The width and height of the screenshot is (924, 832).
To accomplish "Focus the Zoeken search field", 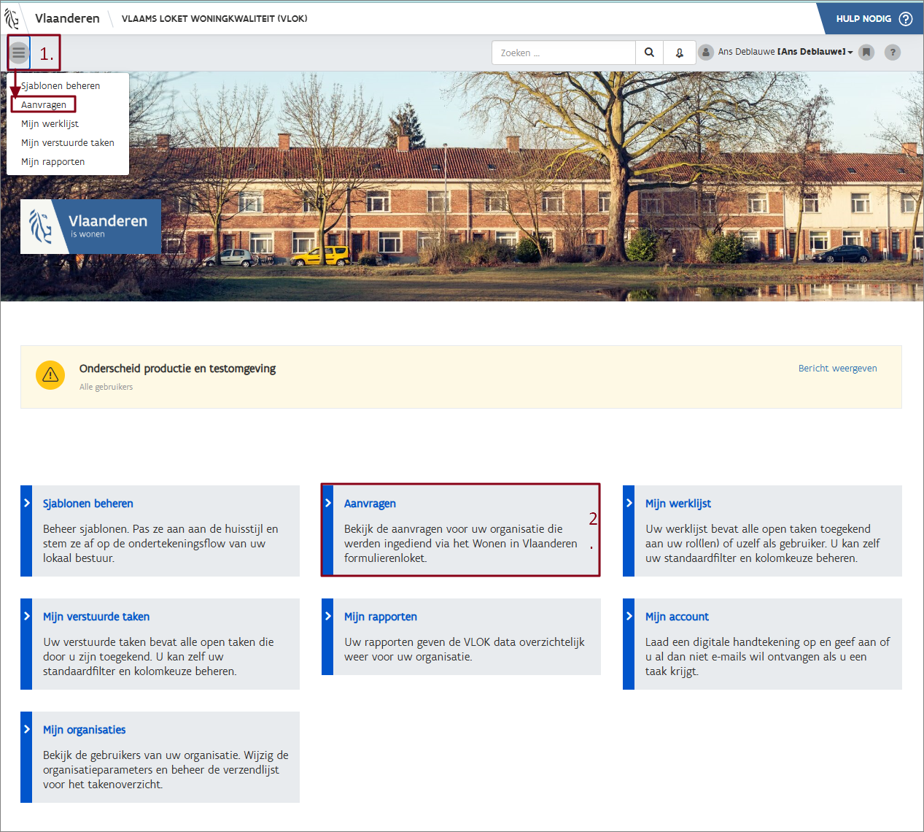I will [x=563, y=53].
